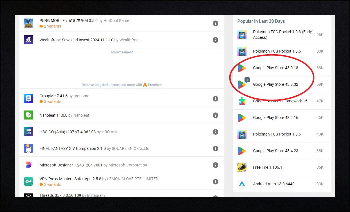This screenshot has width=350, height=212.
Task: Expand 2 variants under PUBG MOBILE
Action: [50, 26]
